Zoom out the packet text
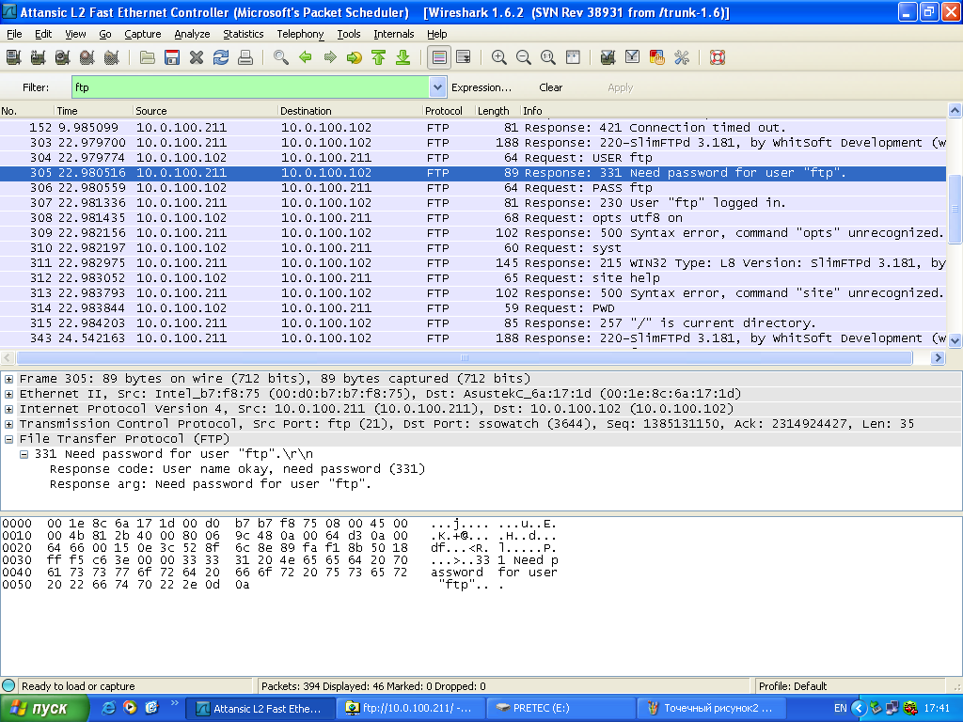 click(524, 57)
